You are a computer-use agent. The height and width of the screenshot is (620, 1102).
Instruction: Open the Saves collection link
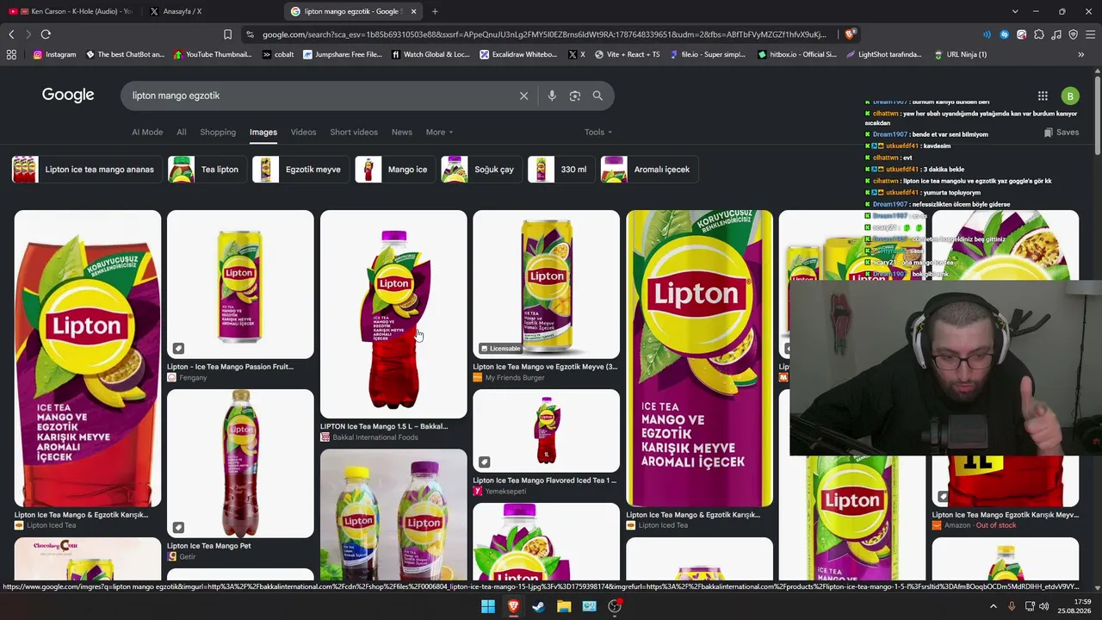1061,133
